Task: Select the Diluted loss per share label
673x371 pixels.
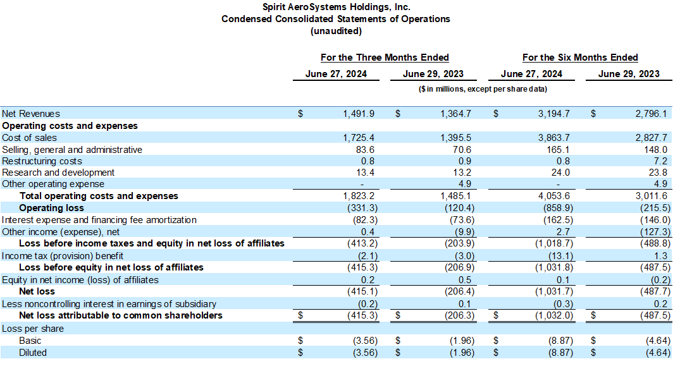Action: [x=33, y=353]
